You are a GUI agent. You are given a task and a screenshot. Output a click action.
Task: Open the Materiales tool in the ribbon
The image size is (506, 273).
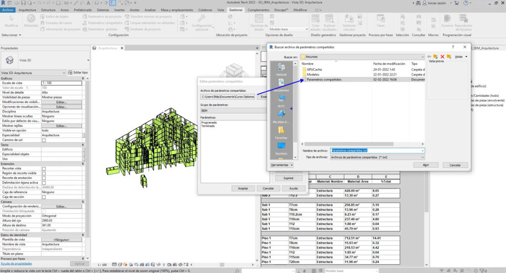(x=31, y=20)
